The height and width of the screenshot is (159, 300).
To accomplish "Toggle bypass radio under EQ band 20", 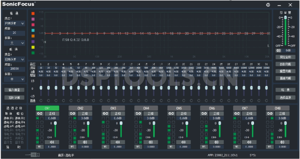I will tap(184, 101).
